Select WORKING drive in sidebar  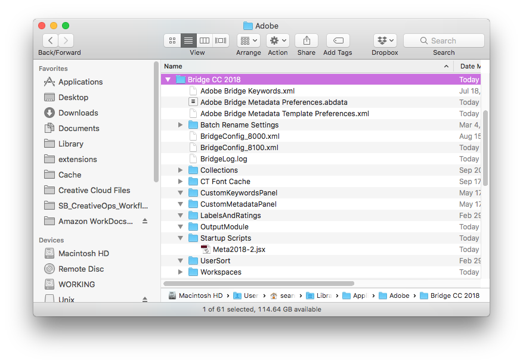tap(77, 285)
